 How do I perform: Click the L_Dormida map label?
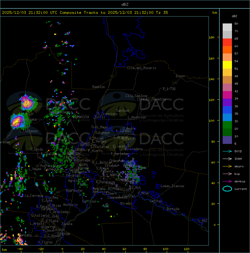(x=171, y=209)
